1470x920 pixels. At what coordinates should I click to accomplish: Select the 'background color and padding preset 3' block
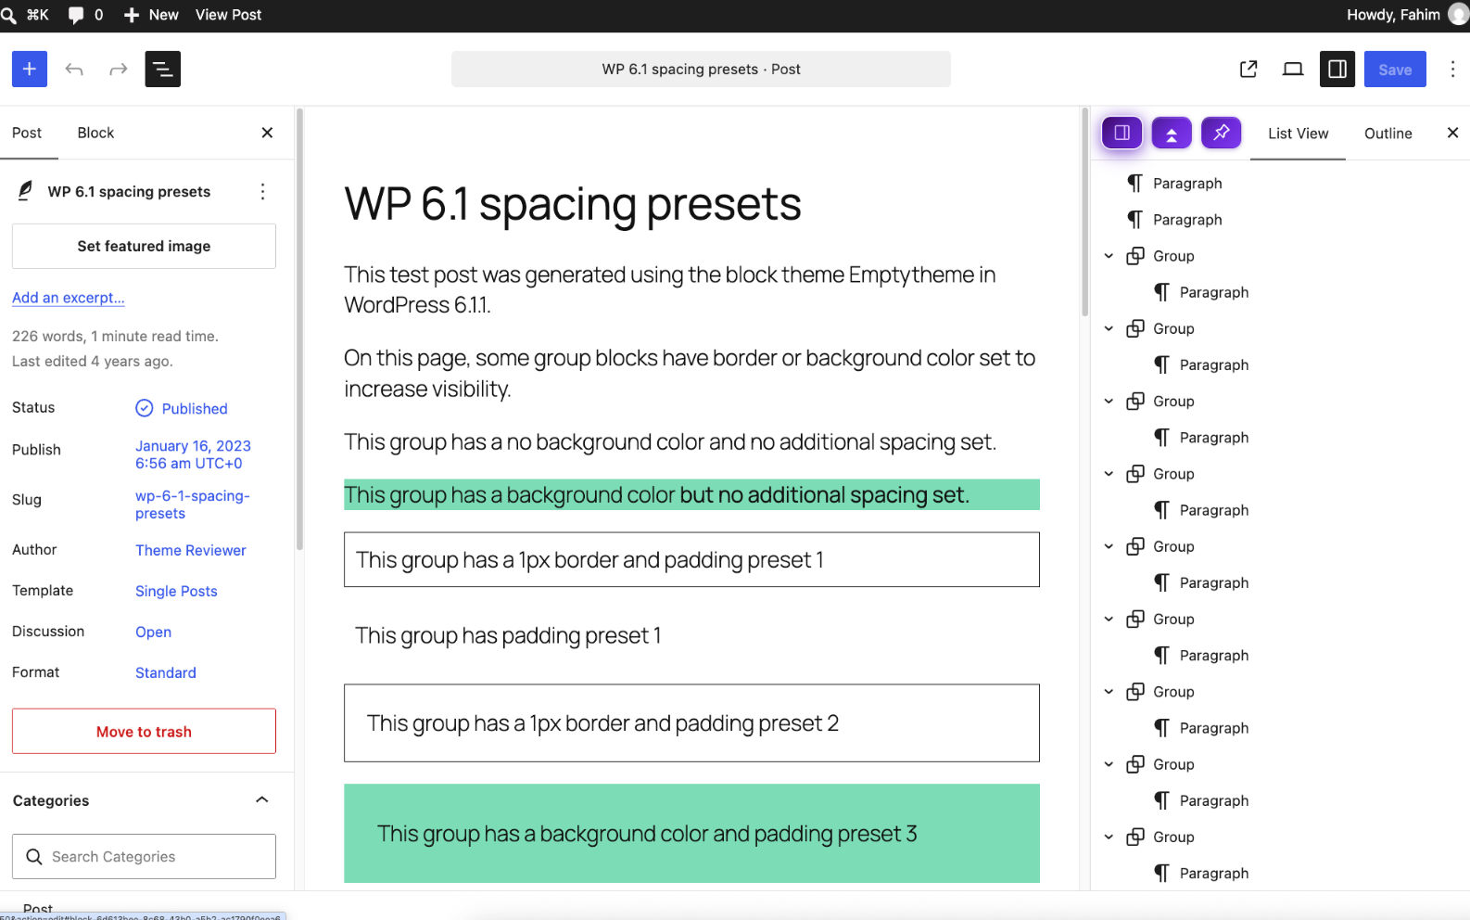[691, 834]
